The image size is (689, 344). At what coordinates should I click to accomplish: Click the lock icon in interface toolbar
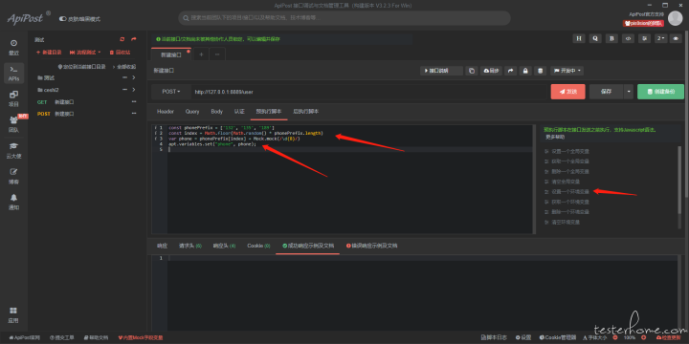tap(525, 71)
